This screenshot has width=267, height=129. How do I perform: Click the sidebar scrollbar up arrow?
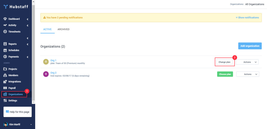33,2
